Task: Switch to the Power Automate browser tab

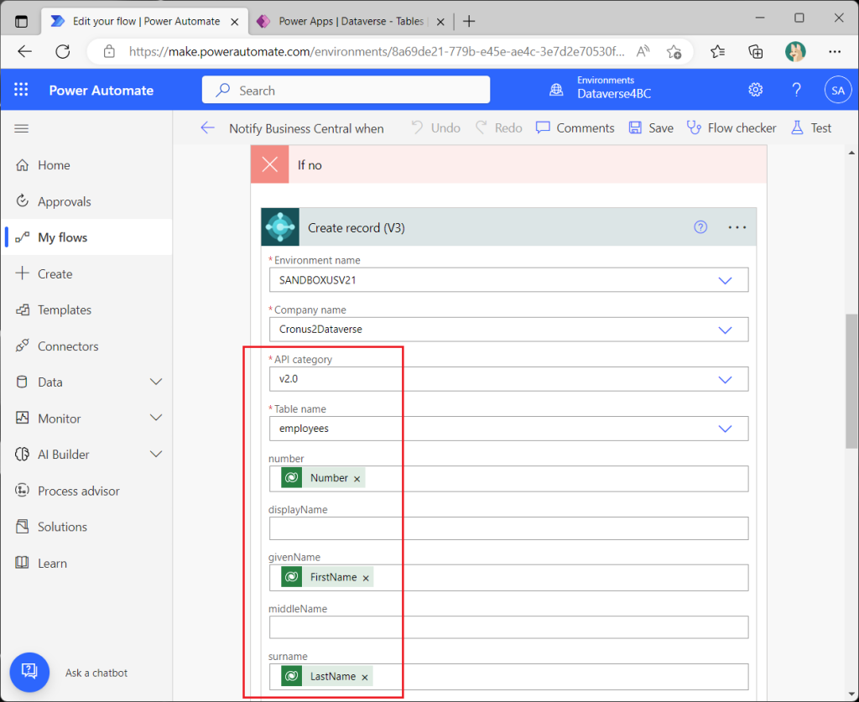Action: click(x=145, y=22)
